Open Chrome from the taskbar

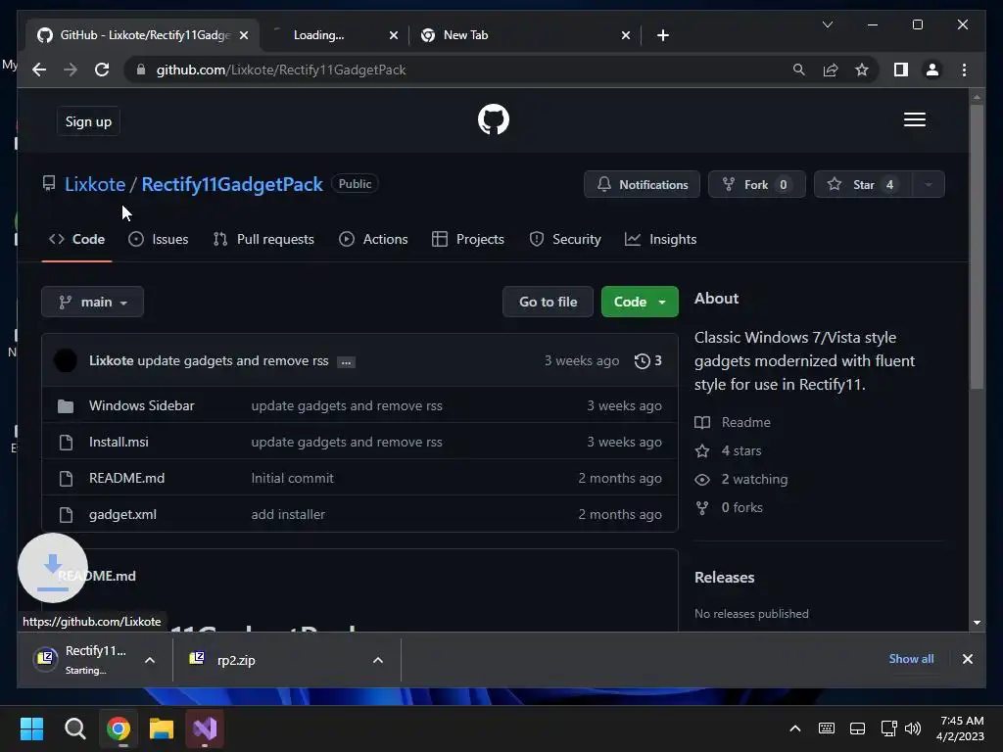click(x=119, y=728)
